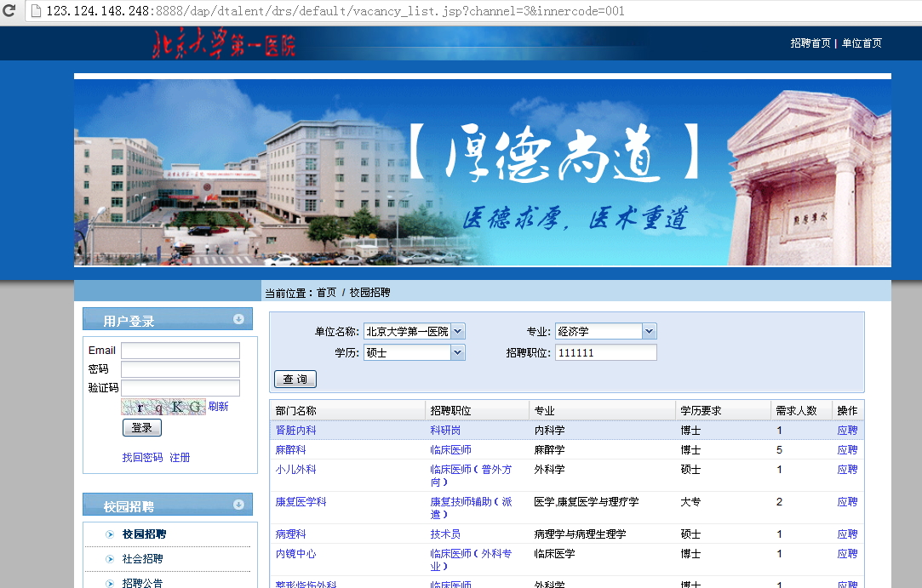Open 康复医学科 department link
The width and height of the screenshot is (922, 588).
tap(301, 501)
